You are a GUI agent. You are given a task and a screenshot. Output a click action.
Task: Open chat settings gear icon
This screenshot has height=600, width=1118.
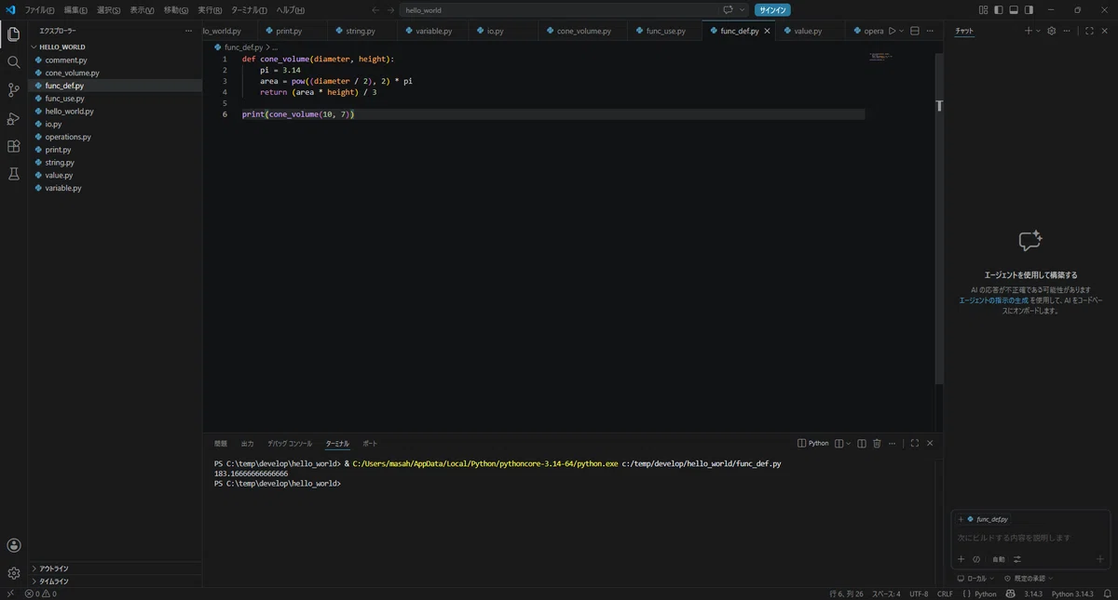pos(1052,31)
